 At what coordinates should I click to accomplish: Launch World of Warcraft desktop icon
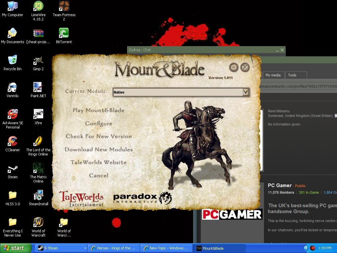38,223
